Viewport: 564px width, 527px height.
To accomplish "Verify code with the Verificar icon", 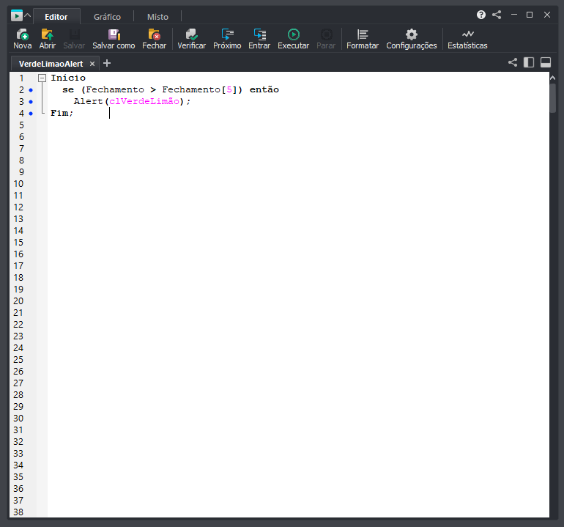I will [x=191, y=34].
